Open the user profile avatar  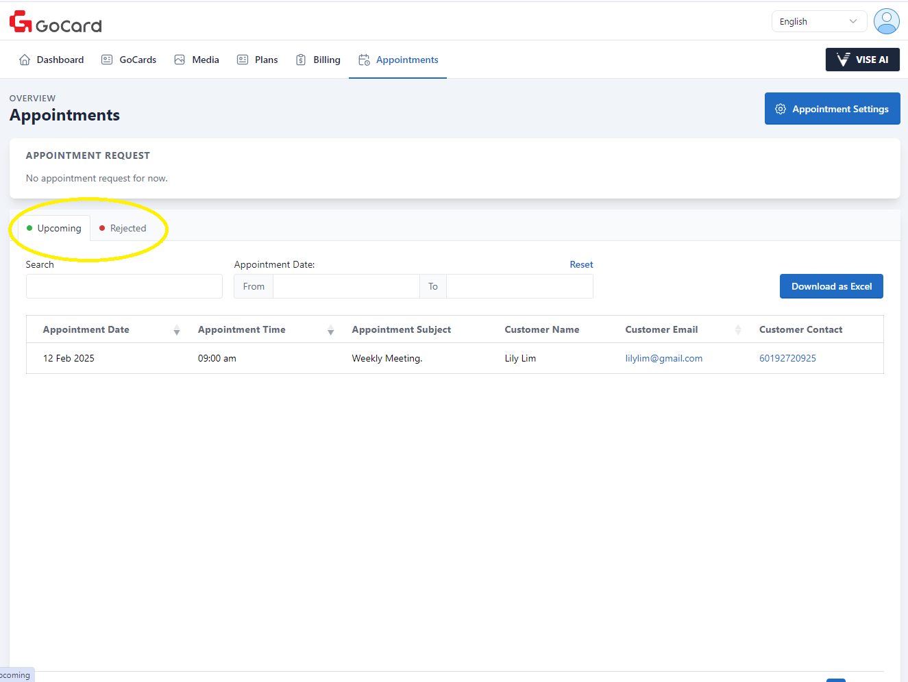[x=886, y=21]
